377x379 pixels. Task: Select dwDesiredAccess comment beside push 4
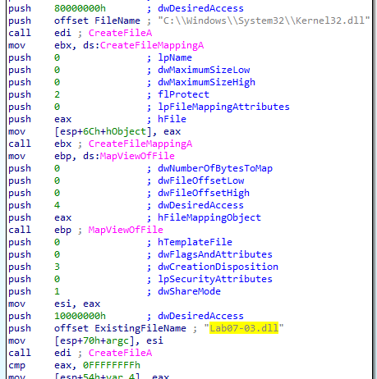pos(200,205)
